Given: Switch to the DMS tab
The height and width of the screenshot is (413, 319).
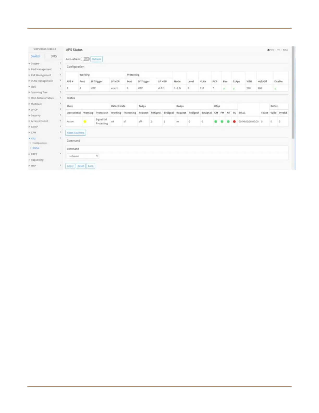Looking at the screenshot, I should tap(54, 56).
